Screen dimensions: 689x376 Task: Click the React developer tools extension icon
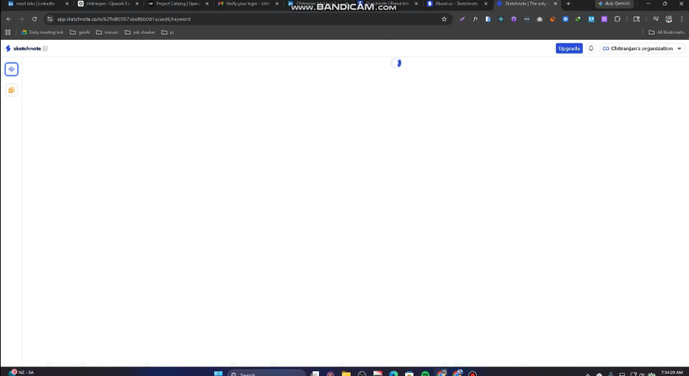click(501, 19)
